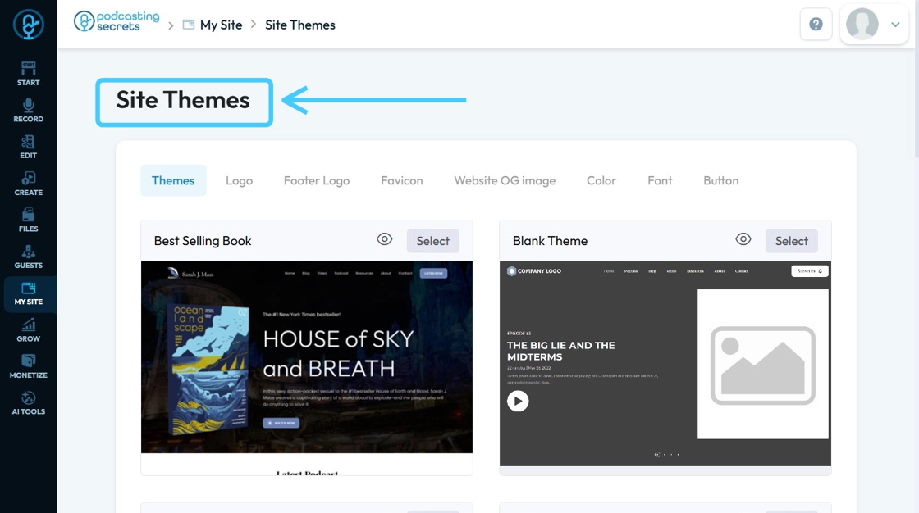
Task: Open the help question mark button
Action: tap(816, 24)
